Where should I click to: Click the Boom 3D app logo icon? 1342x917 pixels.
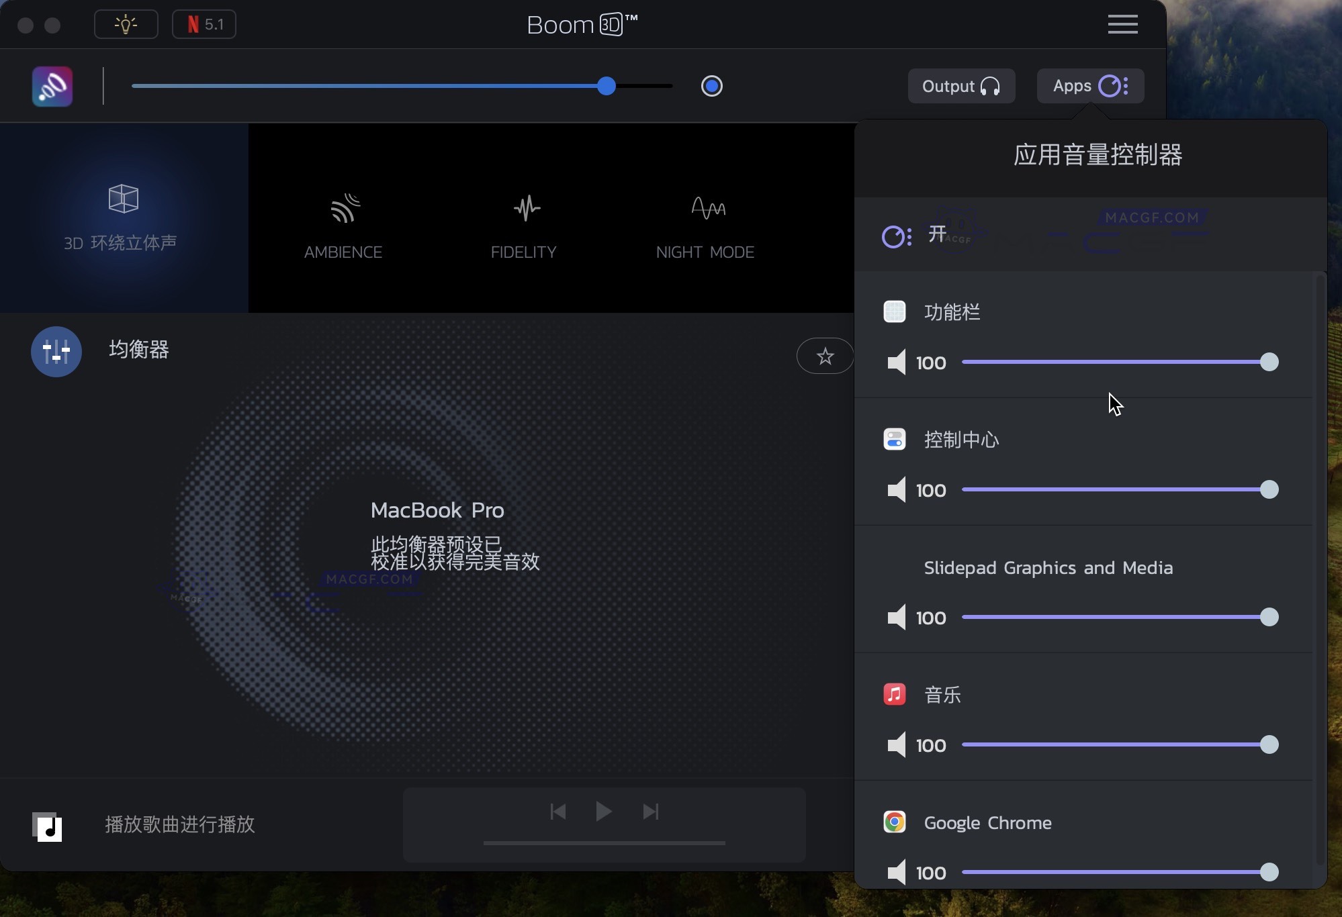coord(52,86)
